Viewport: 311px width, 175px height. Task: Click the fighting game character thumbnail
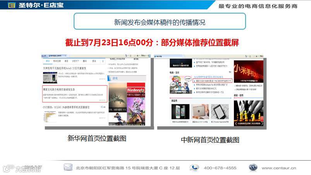118,119
